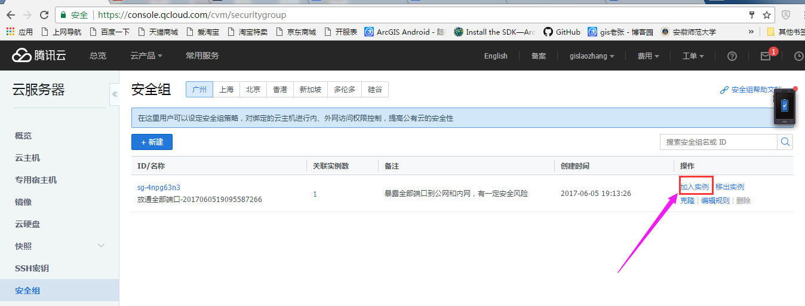Image resolution: width=805 pixels, height=306 pixels.
Task: Show more bookmarks with the chevron
Action: [751, 32]
